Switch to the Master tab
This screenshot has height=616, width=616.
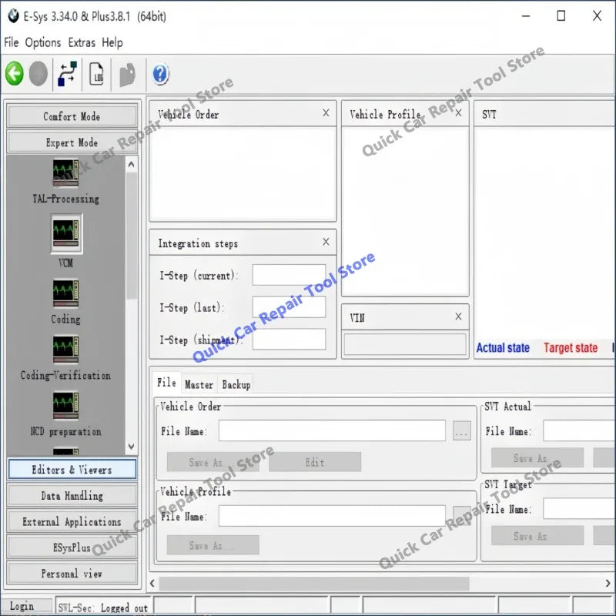[199, 384]
